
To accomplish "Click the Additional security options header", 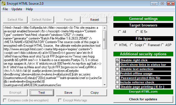I will tap(143, 54).
